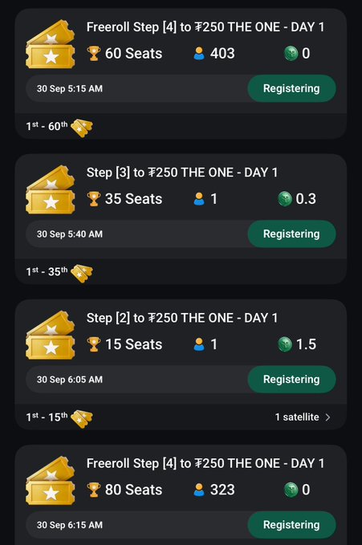Click the small ticket prize icon beside 1st - 60th
Viewport: 362px width, 545px height.
[x=82, y=128]
